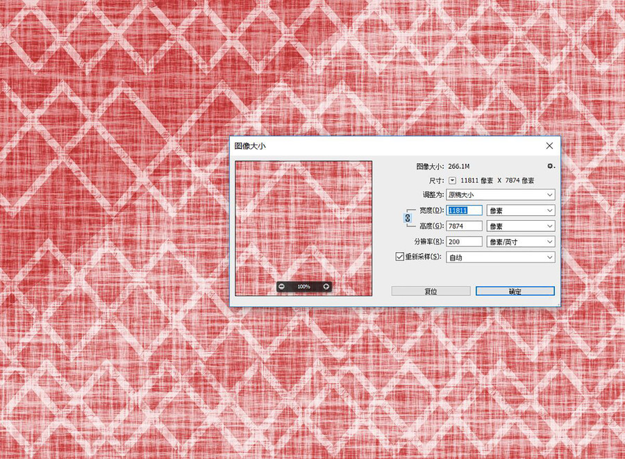Click the 图像大小: 266.1M text

[x=443, y=166]
